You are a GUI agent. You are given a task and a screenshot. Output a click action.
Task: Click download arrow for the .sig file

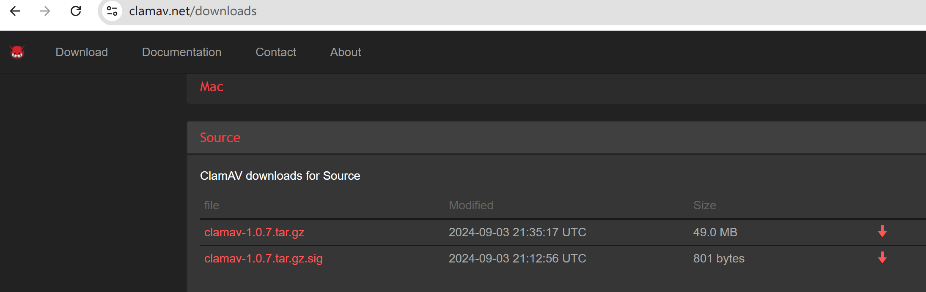882,258
